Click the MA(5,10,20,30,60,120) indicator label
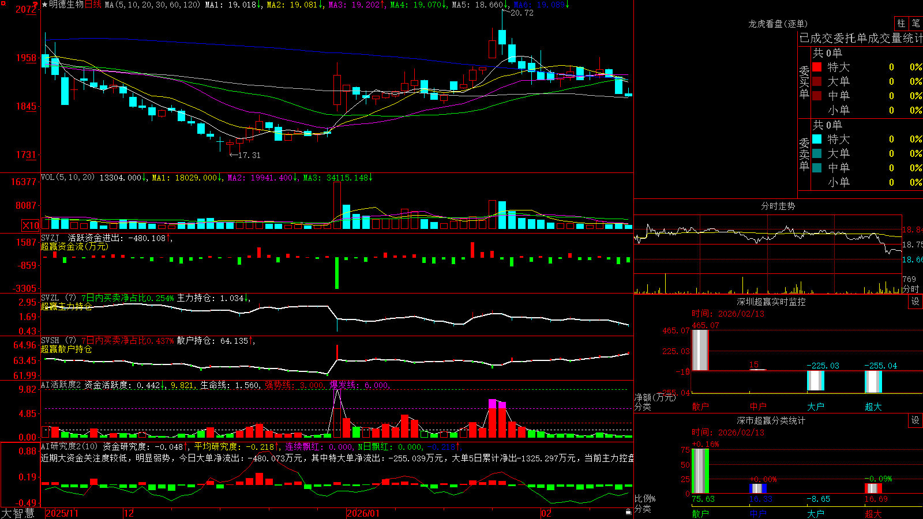The height and width of the screenshot is (519, 923). [153, 5]
